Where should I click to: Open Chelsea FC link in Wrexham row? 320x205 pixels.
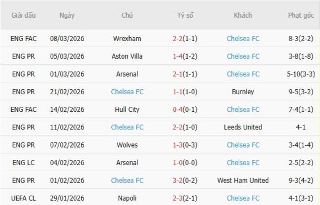click(x=243, y=39)
